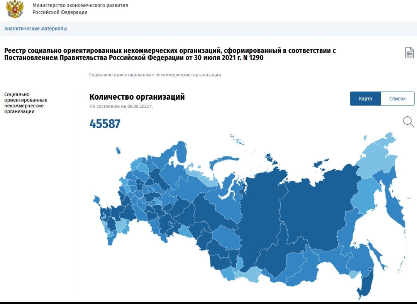The image size is (417, 304).
Task: Click the Количество организаций heading
Action: point(137,97)
